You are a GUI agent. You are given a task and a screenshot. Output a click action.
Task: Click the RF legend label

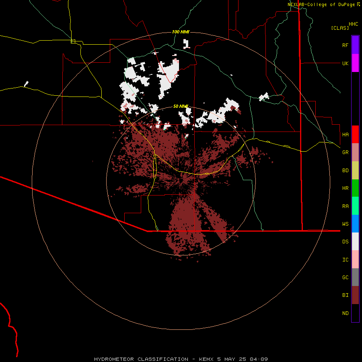point(345,45)
